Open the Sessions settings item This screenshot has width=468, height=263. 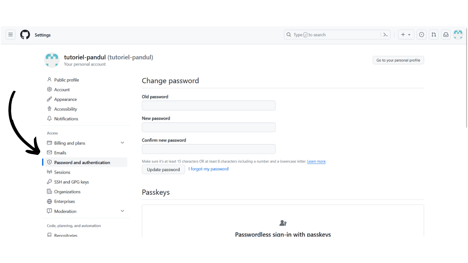pyautogui.click(x=61, y=172)
